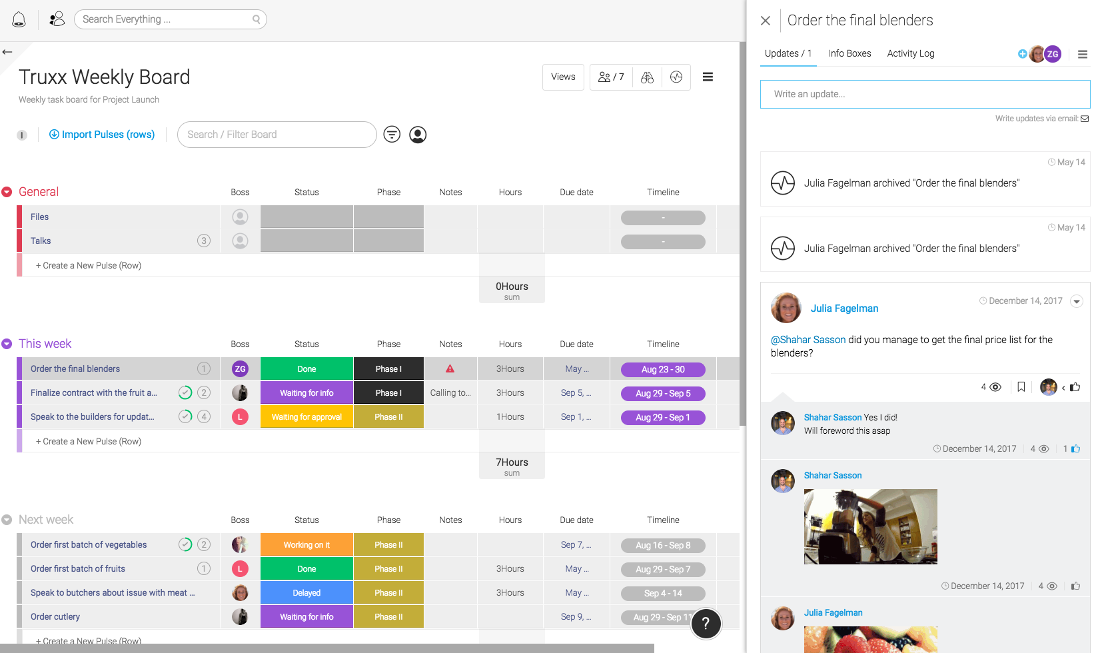Open Working on it status cell

(x=306, y=545)
